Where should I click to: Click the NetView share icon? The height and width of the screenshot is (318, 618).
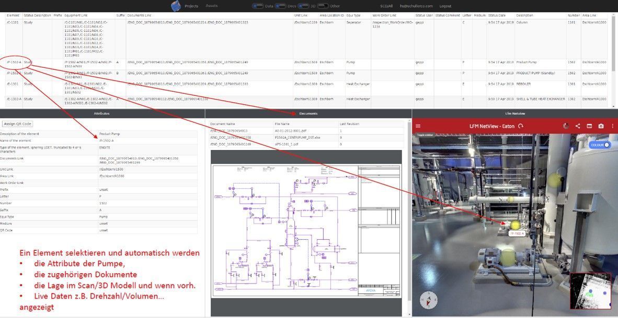coord(578,126)
